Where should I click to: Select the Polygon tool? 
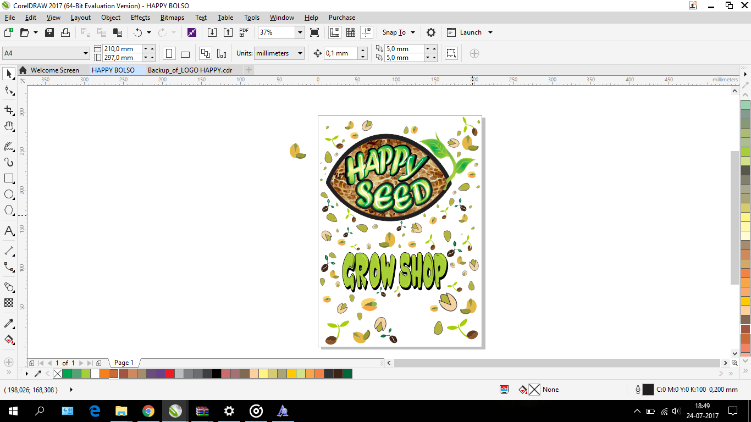pos(9,210)
